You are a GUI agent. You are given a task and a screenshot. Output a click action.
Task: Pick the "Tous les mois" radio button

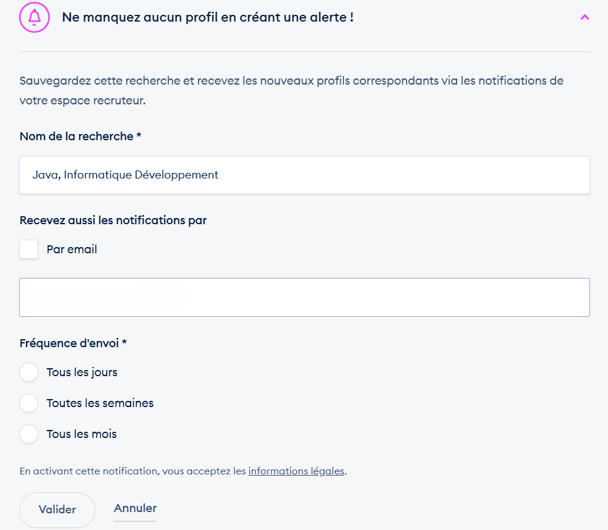[29, 434]
